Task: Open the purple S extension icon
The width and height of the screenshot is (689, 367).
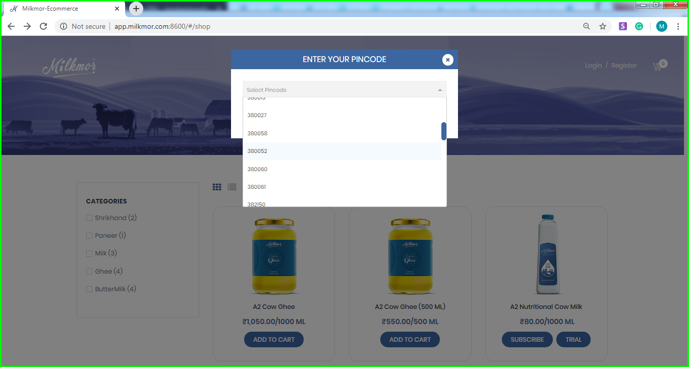Action: (x=623, y=26)
